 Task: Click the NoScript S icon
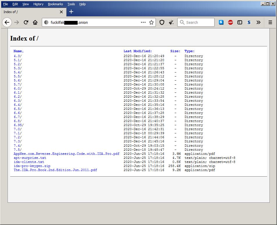pos(249,22)
